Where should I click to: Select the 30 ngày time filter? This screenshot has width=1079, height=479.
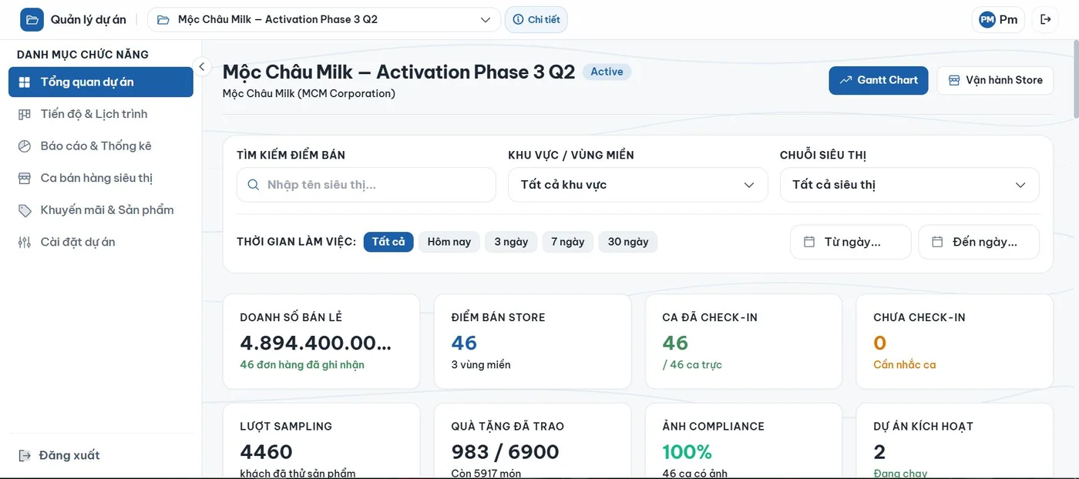[x=628, y=242]
